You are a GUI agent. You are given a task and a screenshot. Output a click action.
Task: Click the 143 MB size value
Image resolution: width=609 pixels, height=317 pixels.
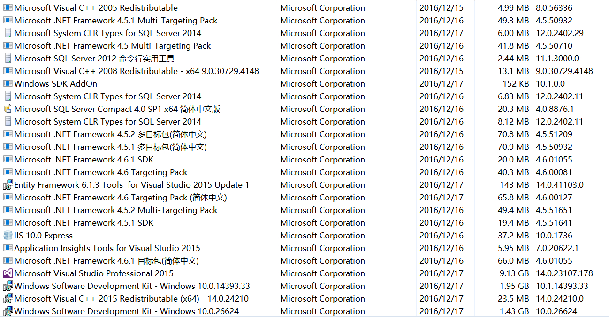tap(514, 185)
